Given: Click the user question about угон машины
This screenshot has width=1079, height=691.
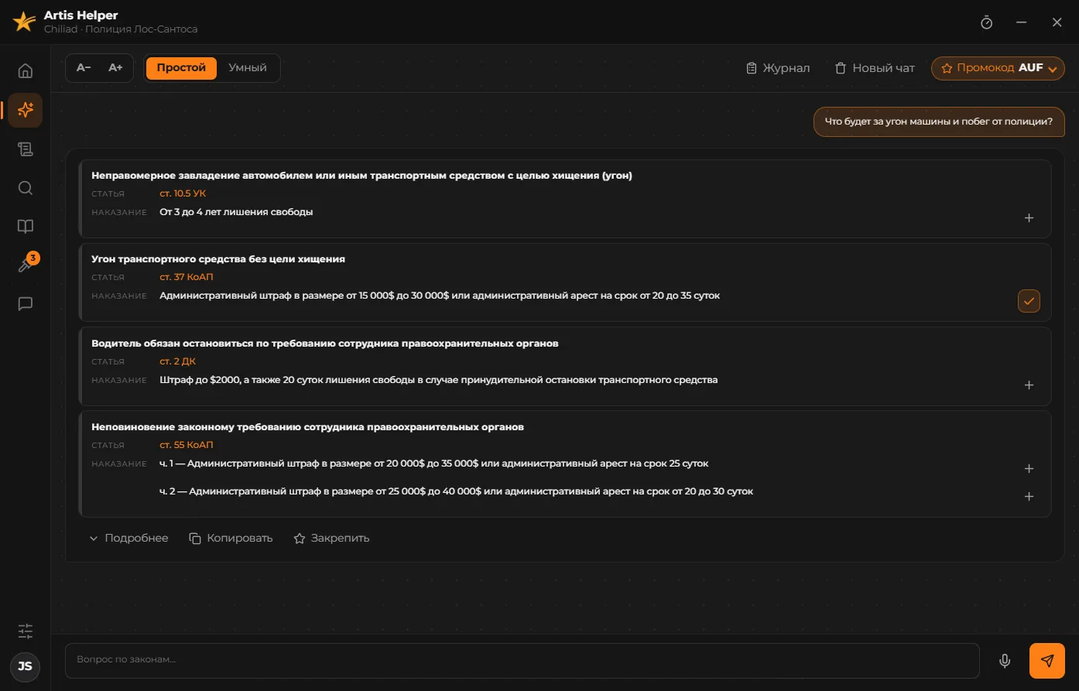Looking at the screenshot, I should click(x=939, y=121).
